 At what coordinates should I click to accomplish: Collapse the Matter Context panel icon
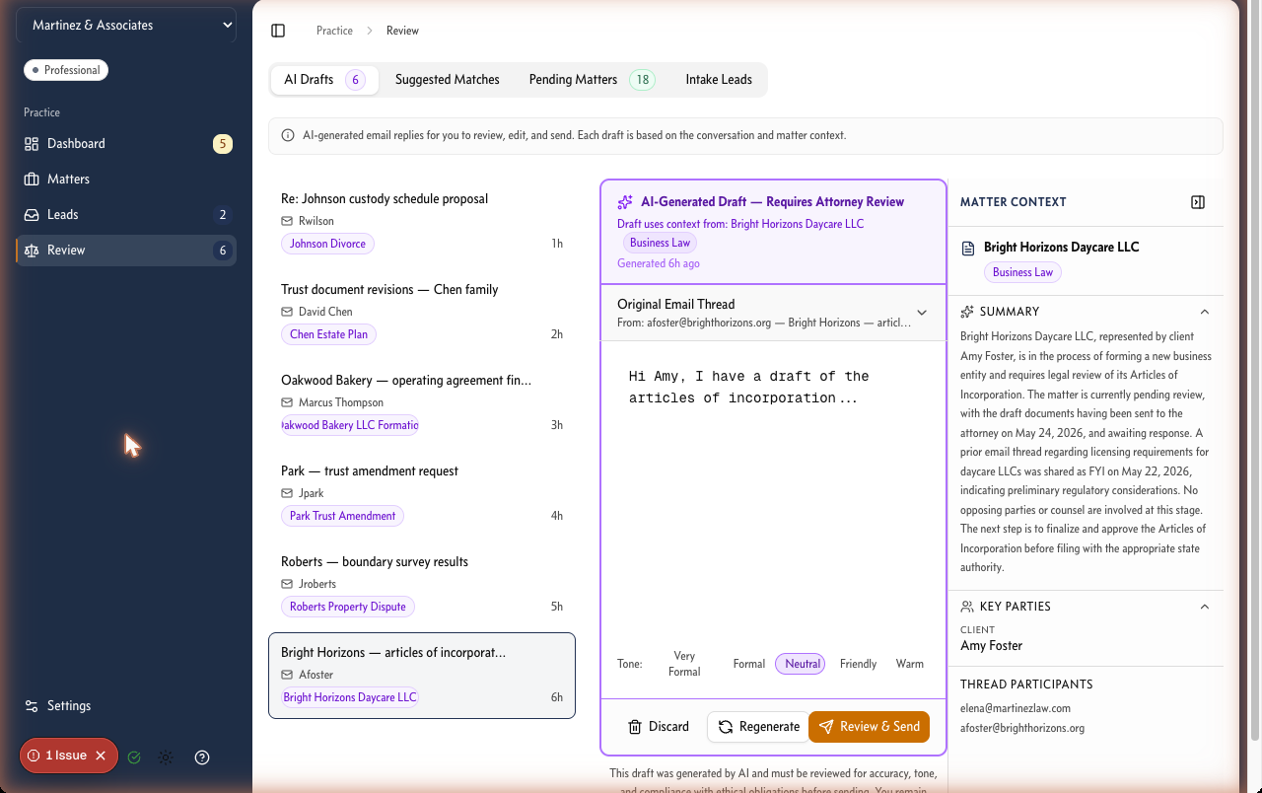[x=1198, y=202]
